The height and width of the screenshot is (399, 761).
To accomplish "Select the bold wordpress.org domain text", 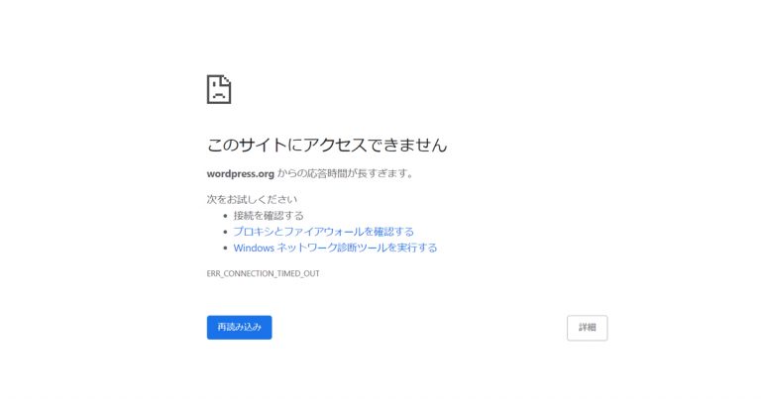I will pos(240,173).
